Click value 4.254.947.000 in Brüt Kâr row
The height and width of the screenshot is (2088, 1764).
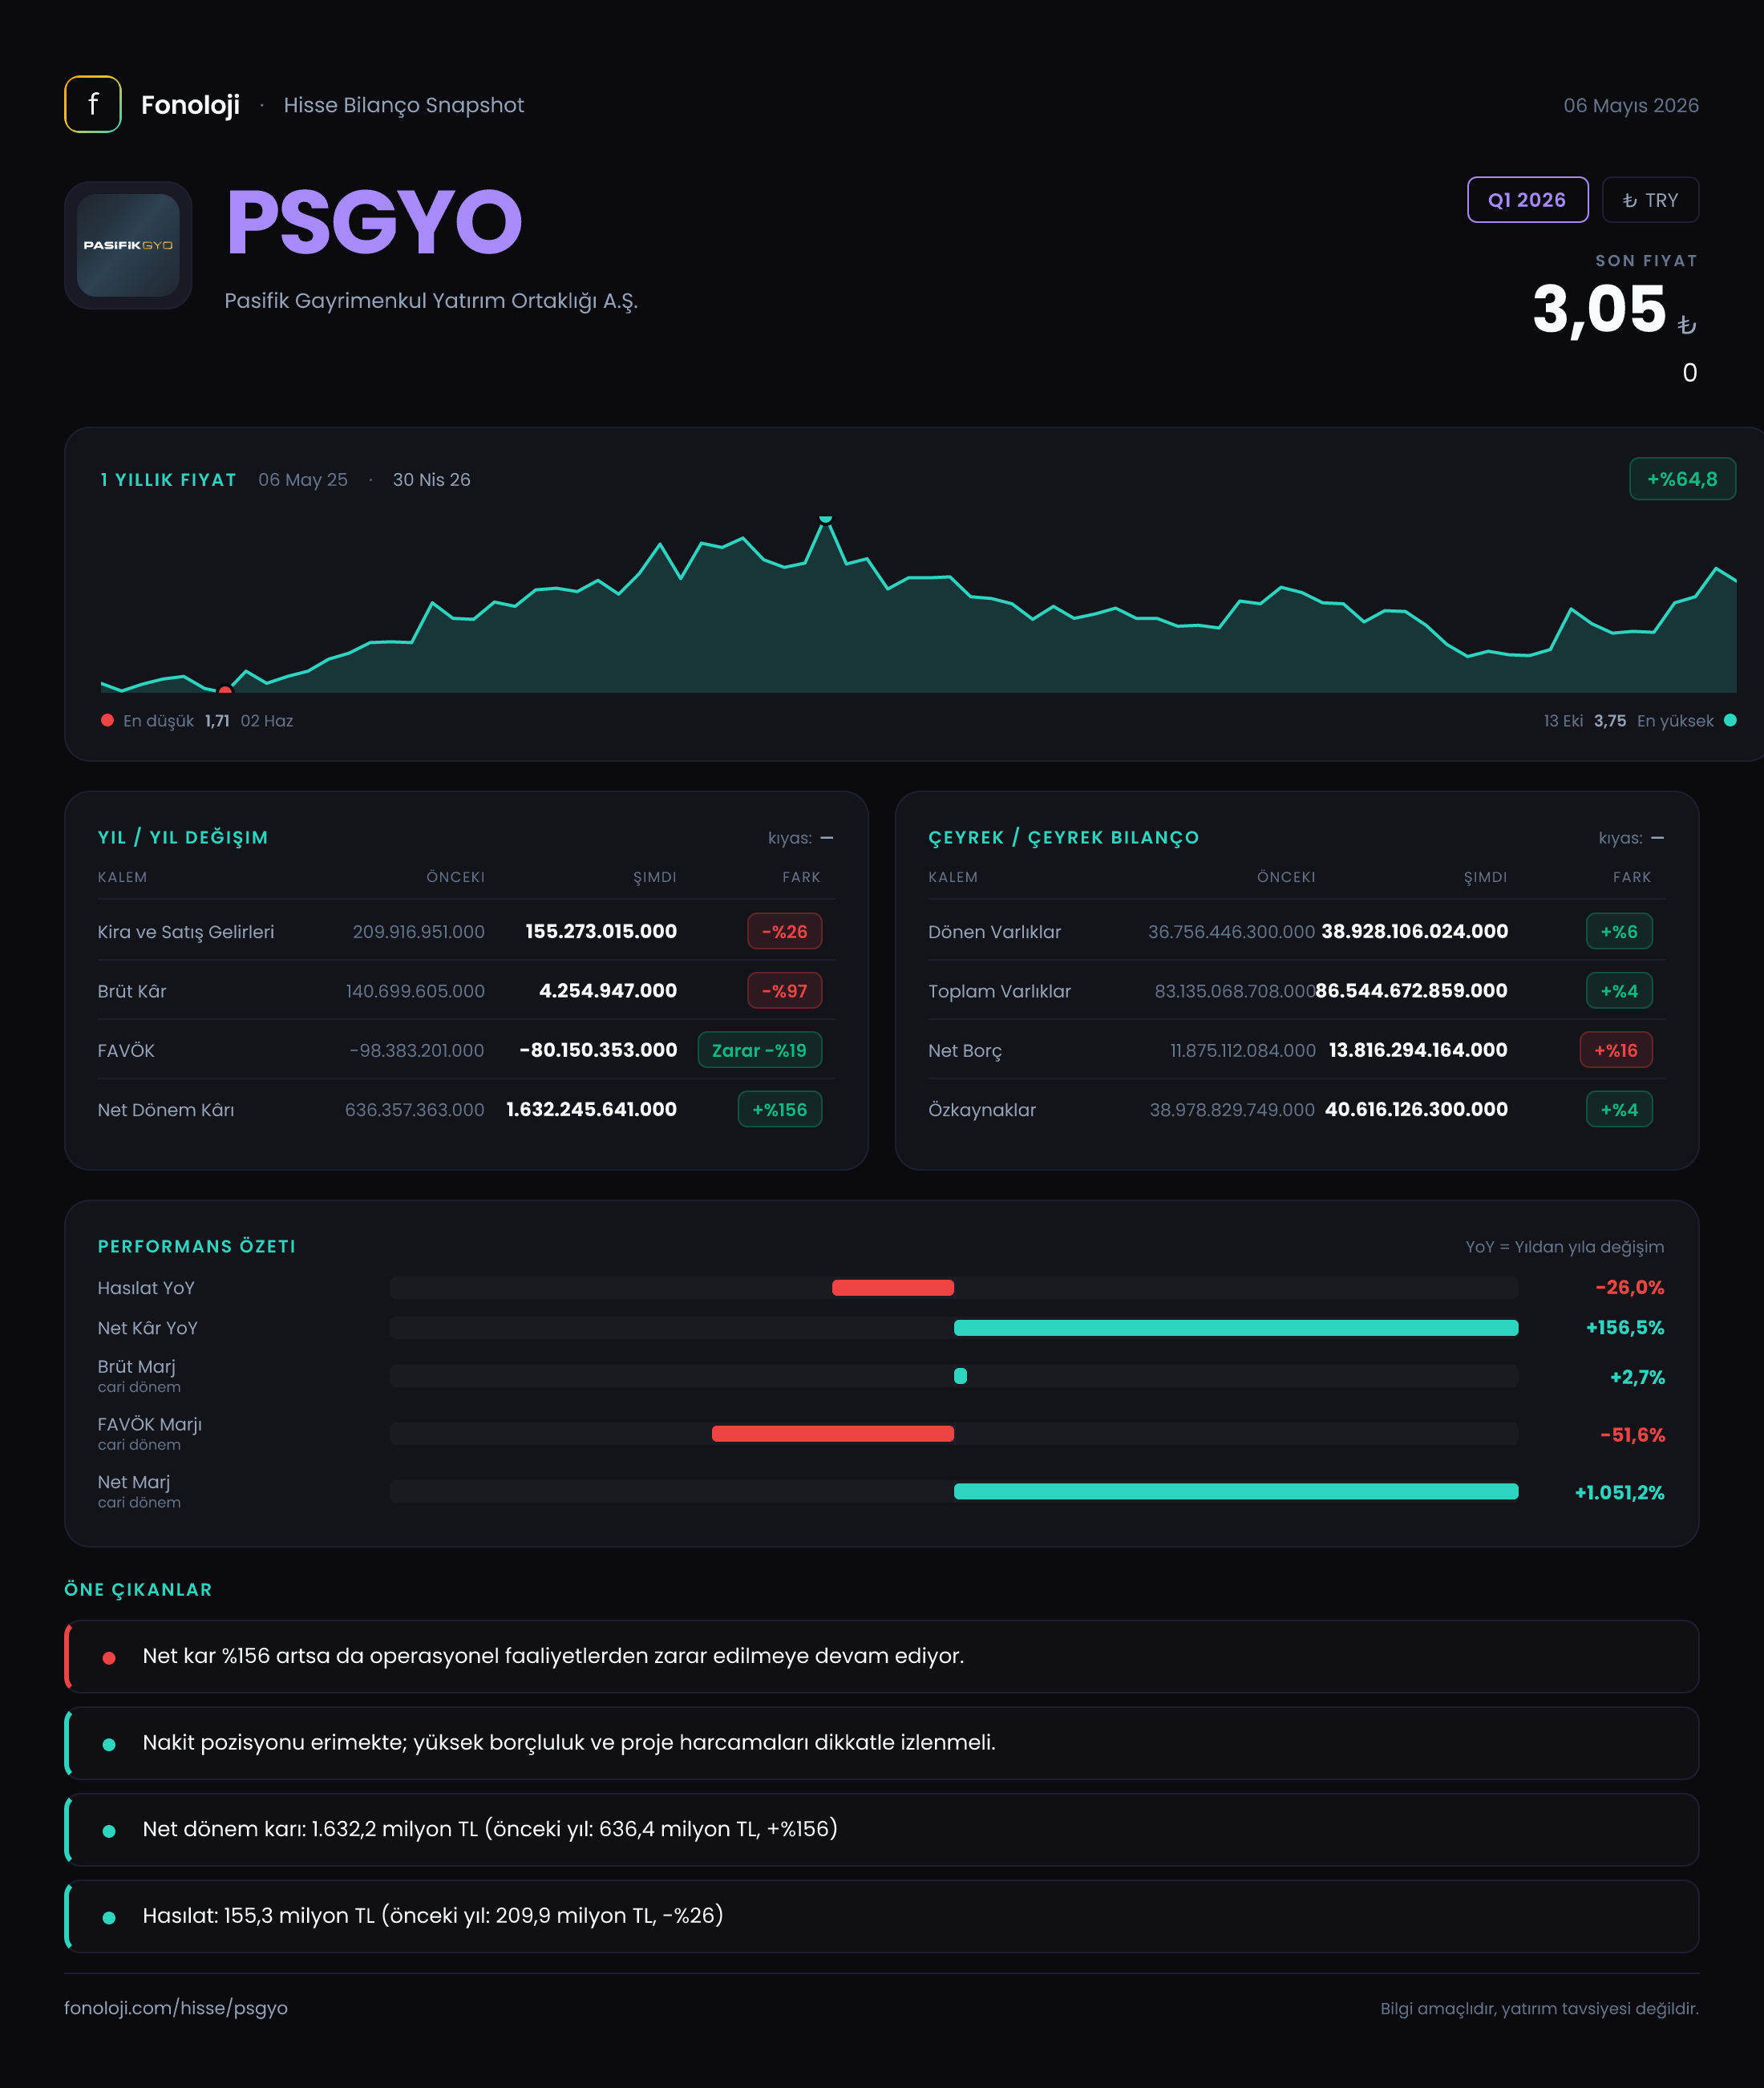(608, 990)
